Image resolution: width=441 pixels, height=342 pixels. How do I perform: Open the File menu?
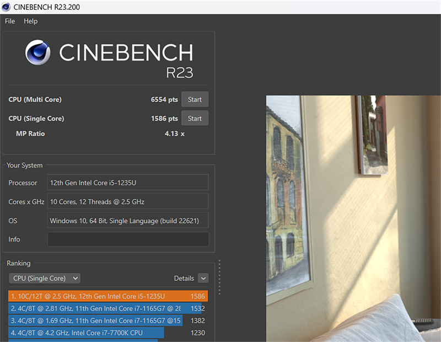pos(9,21)
